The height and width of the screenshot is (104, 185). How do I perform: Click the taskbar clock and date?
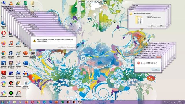pyautogui.click(x=180, y=102)
